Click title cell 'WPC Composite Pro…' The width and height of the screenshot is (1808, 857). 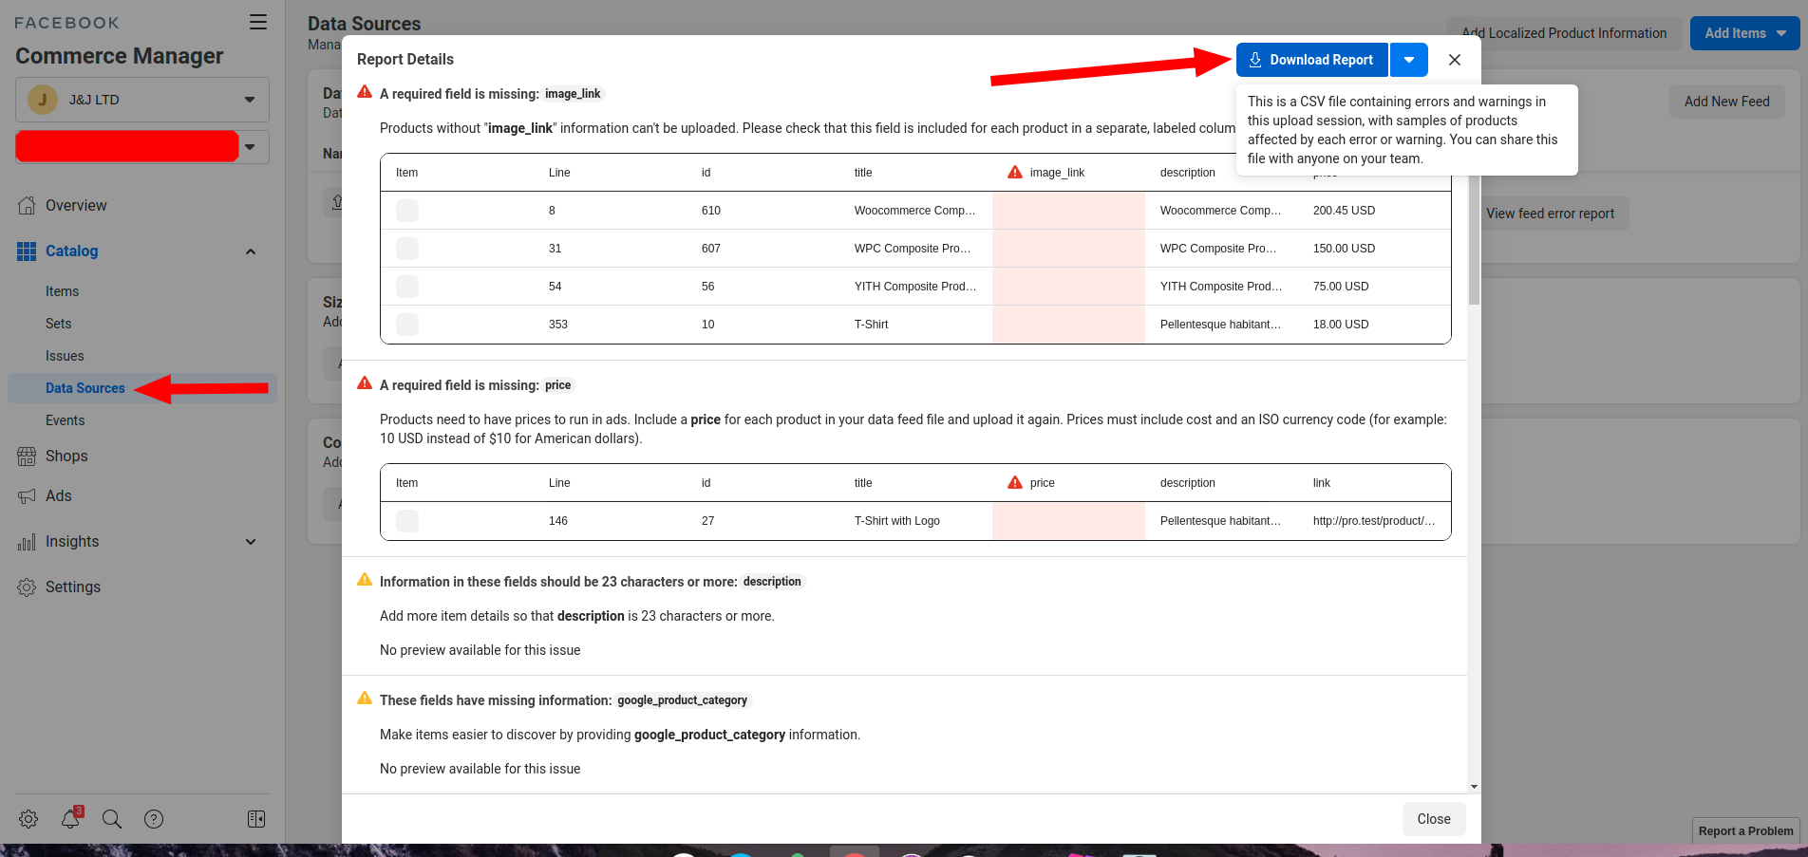[913, 249]
